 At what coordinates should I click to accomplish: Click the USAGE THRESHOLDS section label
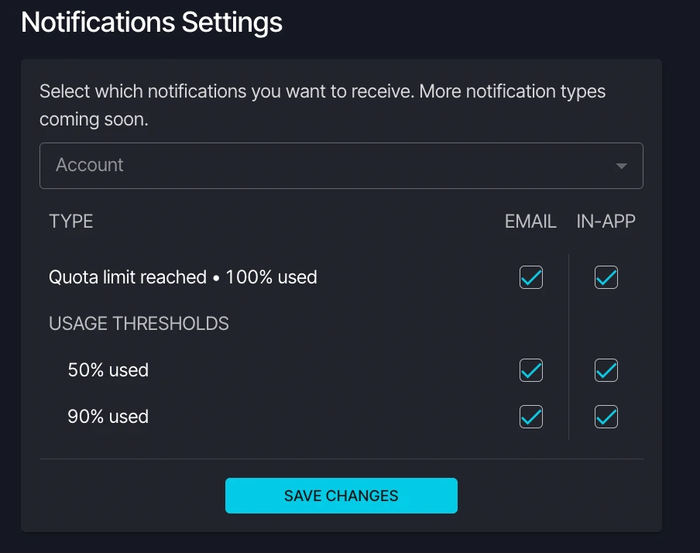pos(139,324)
